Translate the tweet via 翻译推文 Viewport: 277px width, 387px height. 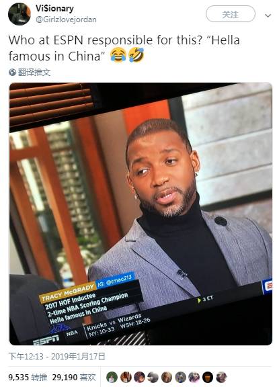pyautogui.click(x=34, y=73)
